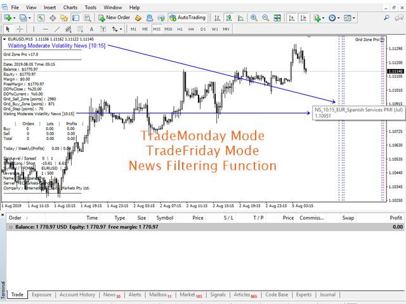Switch chart to MN timeframe
The height and width of the screenshot is (304, 406).
pyautogui.click(x=226, y=29)
